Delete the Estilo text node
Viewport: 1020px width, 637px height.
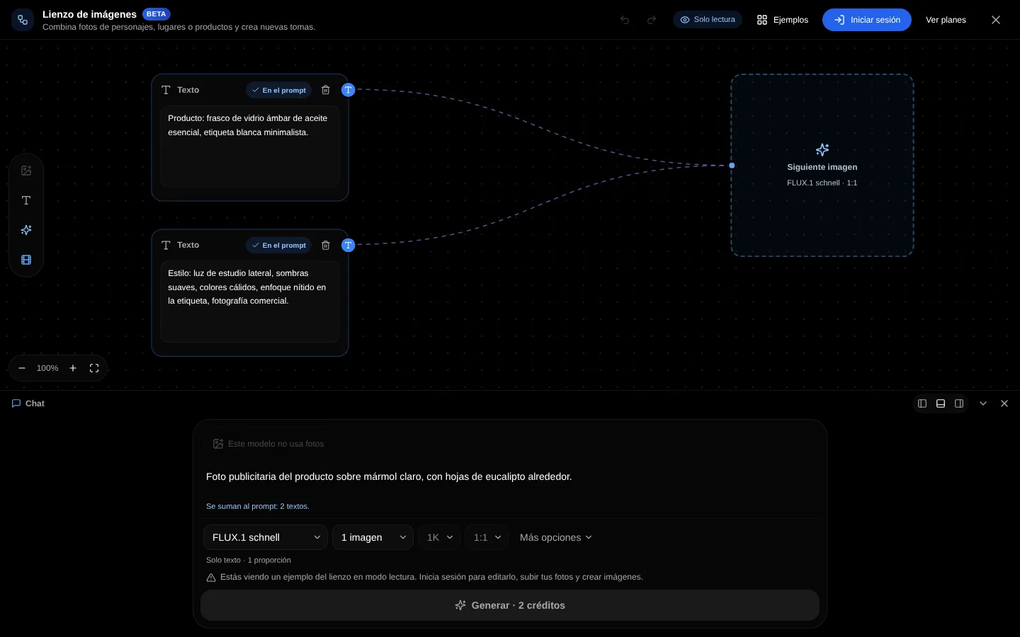pyautogui.click(x=326, y=245)
